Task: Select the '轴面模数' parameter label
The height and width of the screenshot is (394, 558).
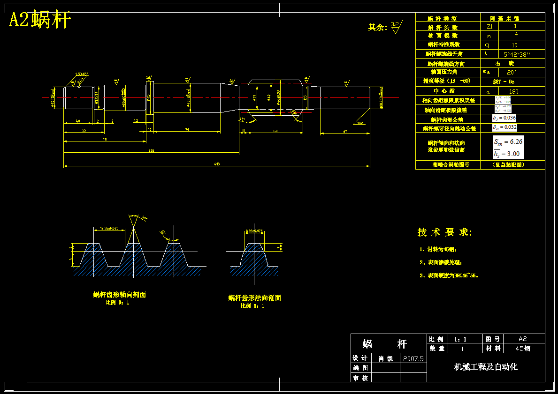Action: [x=443, y=36]
